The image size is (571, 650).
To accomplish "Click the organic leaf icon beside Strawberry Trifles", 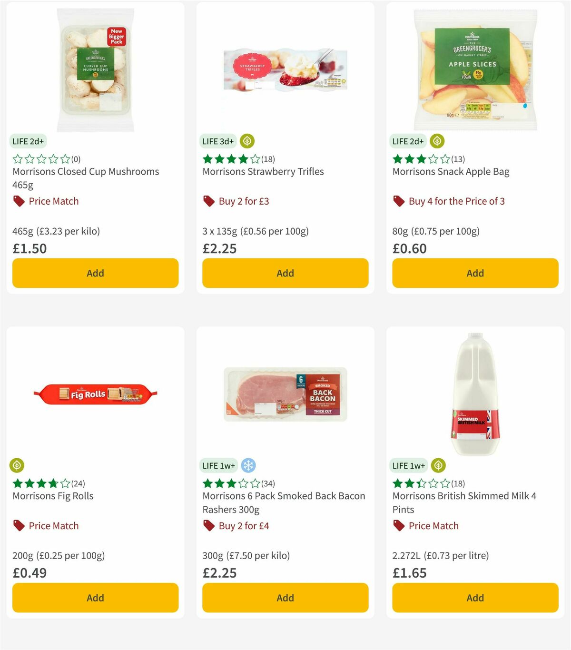I will (246, 141).
